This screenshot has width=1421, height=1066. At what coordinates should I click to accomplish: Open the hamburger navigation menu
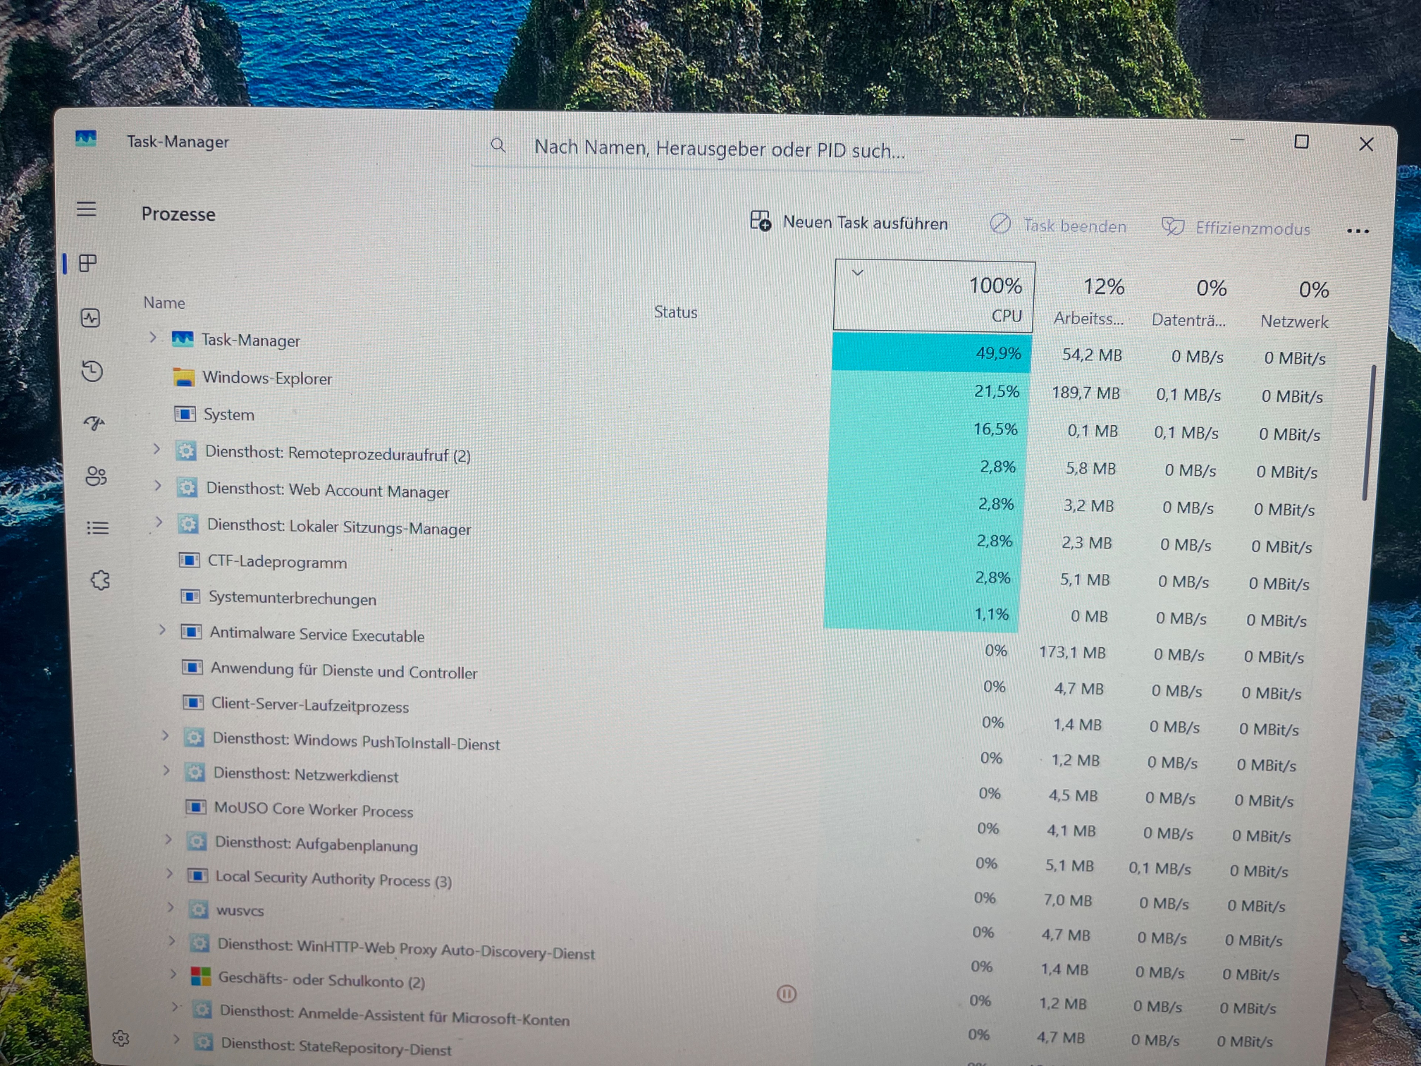tap(86, 209)
